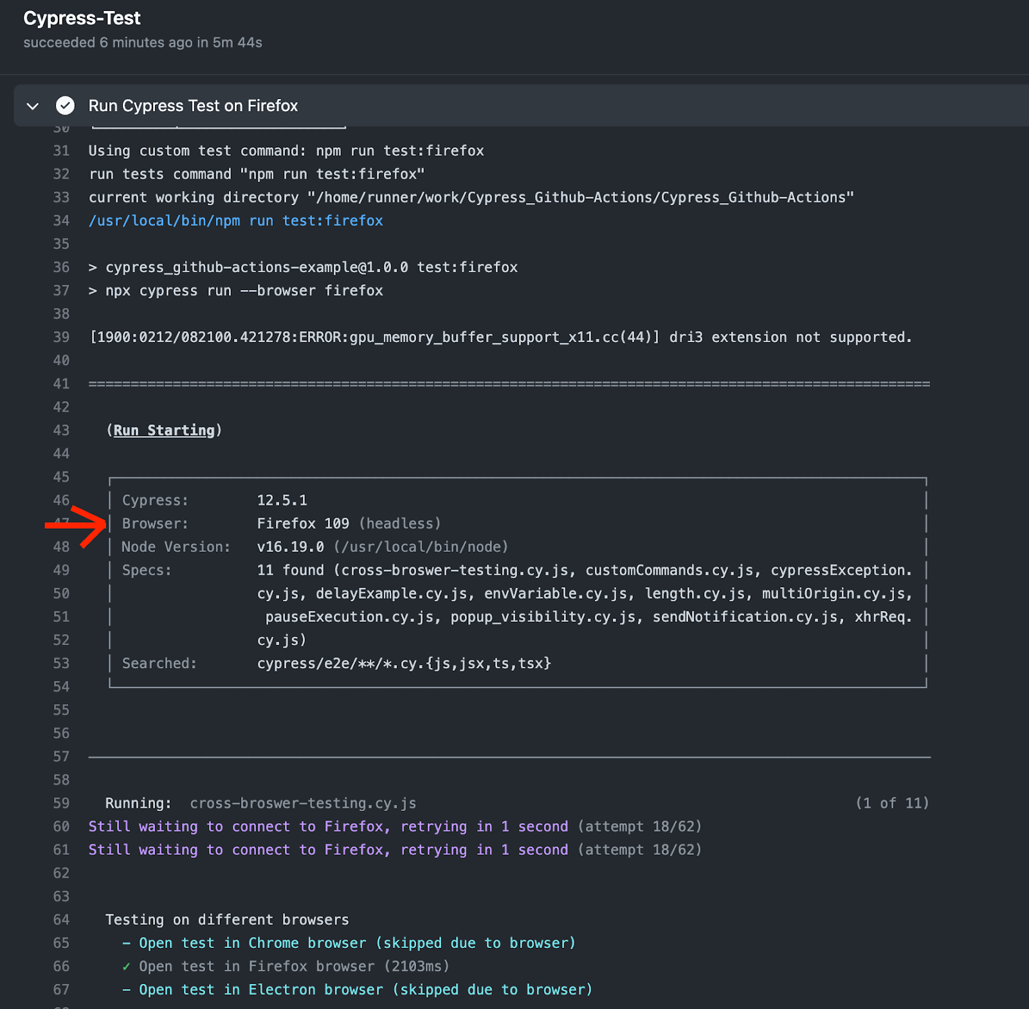Collapse the Run Cypress Test on Firefox step
This screenshot has width=1029, height=1009.
(33, 105)
